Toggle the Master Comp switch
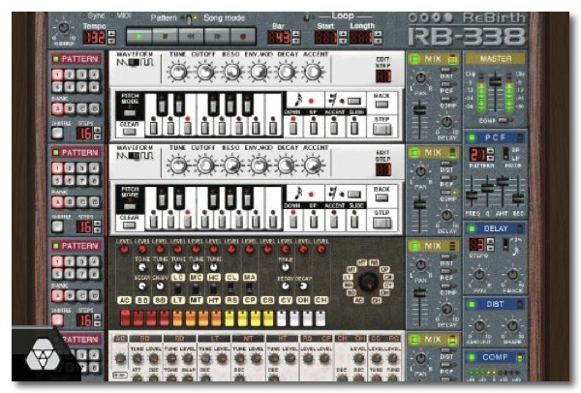This screenshot has height=393, width=581. coord(503,120)
